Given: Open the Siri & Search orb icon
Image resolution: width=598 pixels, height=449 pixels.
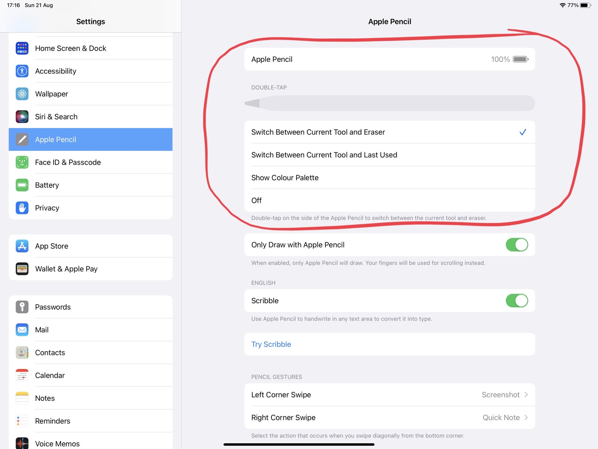Looking at the screenshot, I should [22, 117].
